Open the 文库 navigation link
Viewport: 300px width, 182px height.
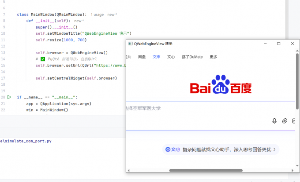pos(156,57)
